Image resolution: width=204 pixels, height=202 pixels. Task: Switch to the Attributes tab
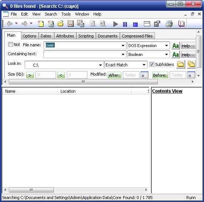click(x=65, y=36)
